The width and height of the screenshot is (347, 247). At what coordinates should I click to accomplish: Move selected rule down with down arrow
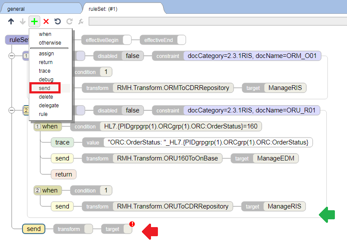tap(22, 22)
